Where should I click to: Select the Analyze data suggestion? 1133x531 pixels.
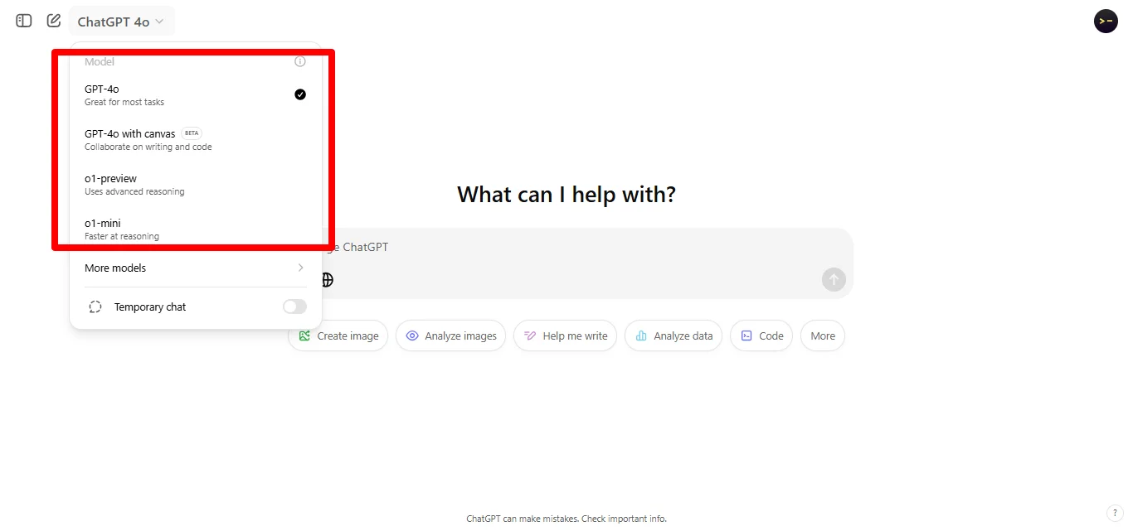(x=673, y=336)
